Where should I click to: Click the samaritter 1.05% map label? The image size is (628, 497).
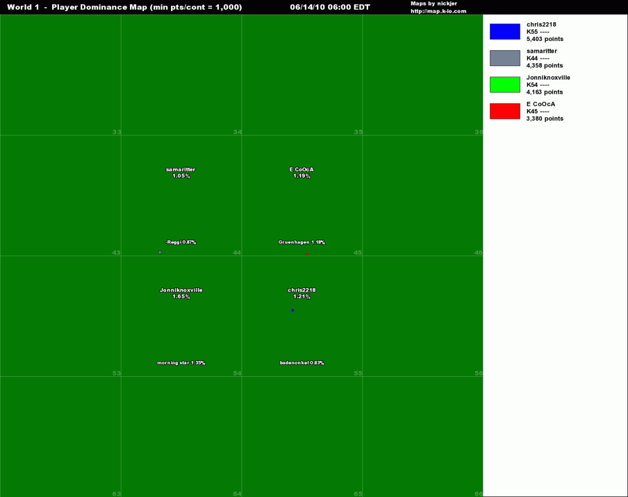(x=181, y=172)
